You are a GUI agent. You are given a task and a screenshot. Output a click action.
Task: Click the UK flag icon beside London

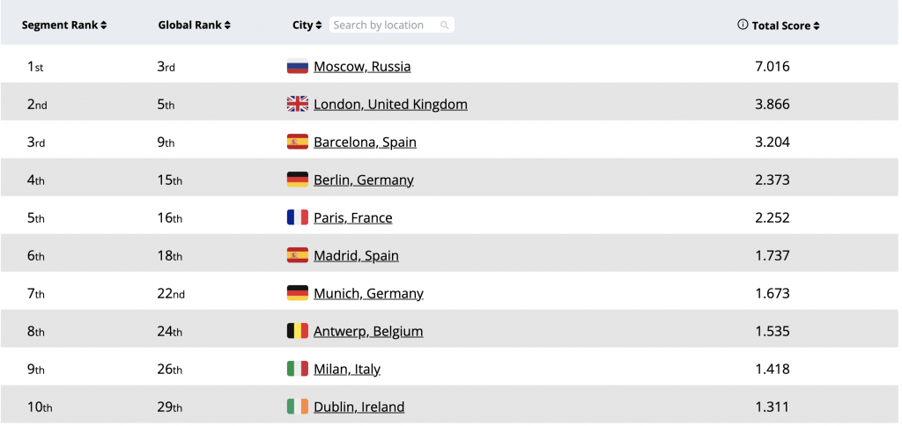(298, 105)
